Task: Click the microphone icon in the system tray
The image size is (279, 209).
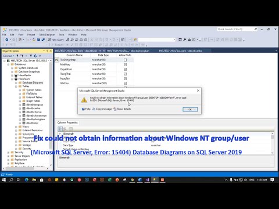Action: point(231,180)
